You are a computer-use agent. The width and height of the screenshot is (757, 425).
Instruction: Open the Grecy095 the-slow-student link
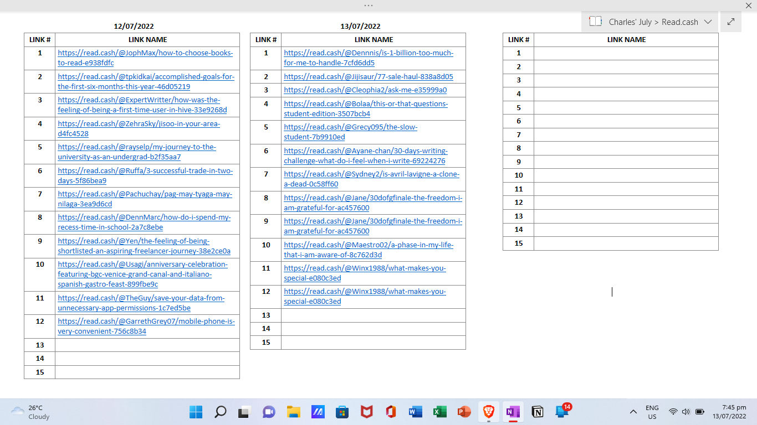(351, 132)
